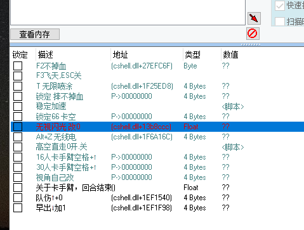Tick the lock checkbox for F3飞天,ESC关
Screen dimensions: 304x230
(x=18, y=76)
